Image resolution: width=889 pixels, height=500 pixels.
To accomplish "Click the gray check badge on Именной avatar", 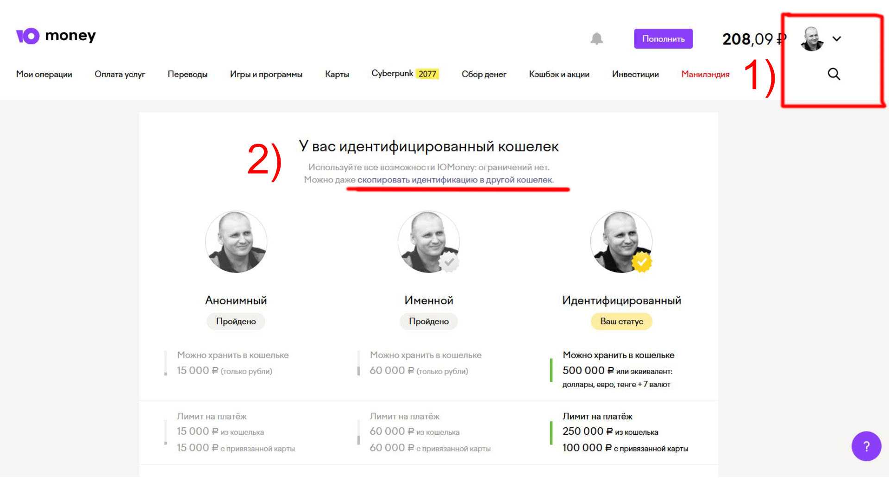I will tap(449, 262).
